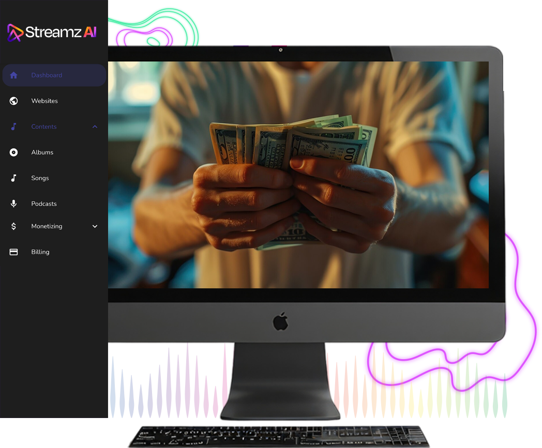Viewport: 542px width, 448px height.
Task: Select the disc icon for Albums
Action: (x=14, y=152)
